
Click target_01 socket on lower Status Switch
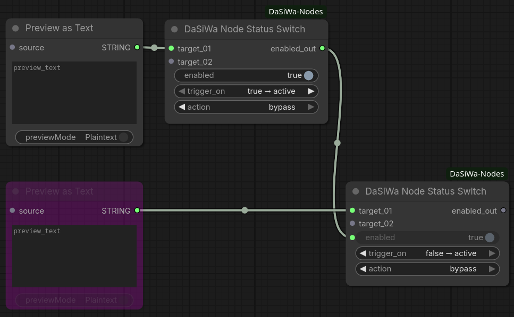[352, 210]
